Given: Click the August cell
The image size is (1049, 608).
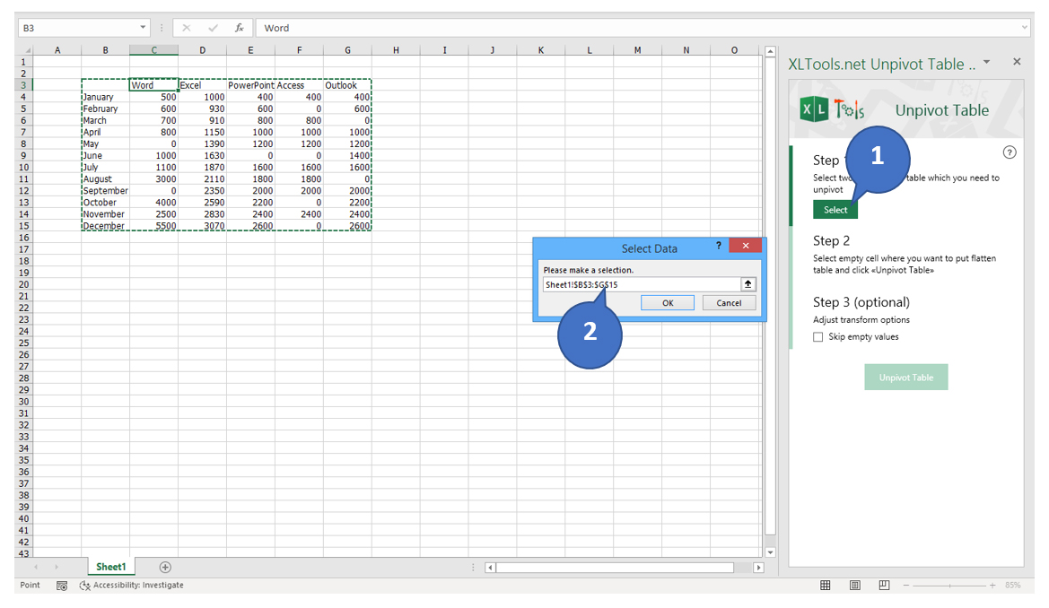Looking at the screenshot, I should [x=106, y=178].
